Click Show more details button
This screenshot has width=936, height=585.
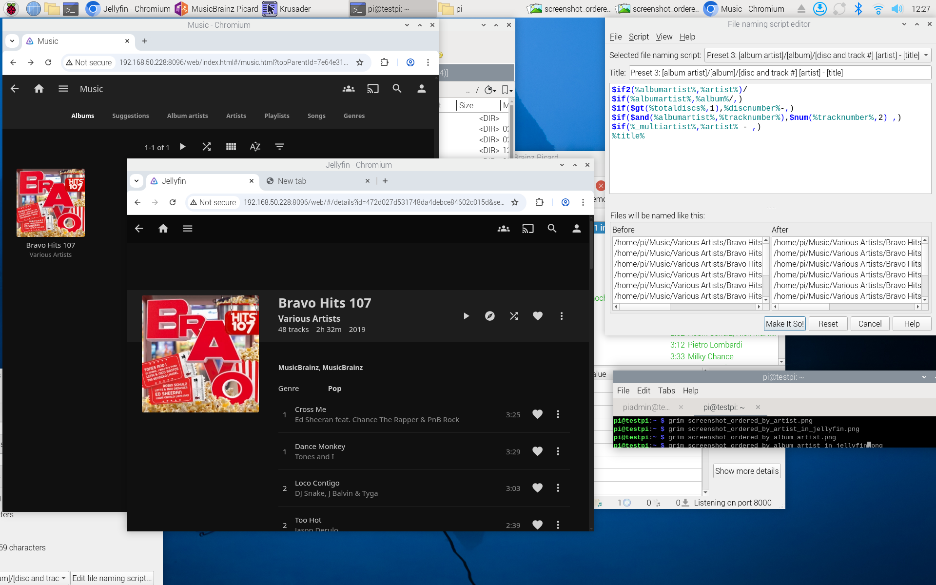[x=746, y=471]
